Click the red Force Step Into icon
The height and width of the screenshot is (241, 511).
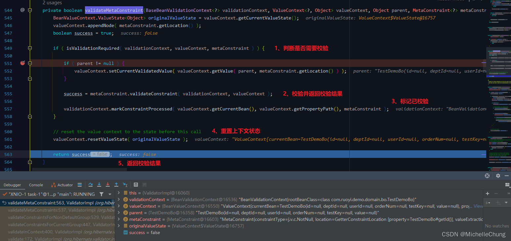click(x=107, y=185)
